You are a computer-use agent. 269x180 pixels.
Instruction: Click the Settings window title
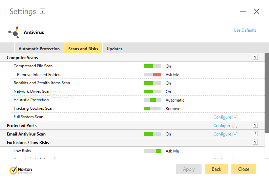(x=23, y=12)
